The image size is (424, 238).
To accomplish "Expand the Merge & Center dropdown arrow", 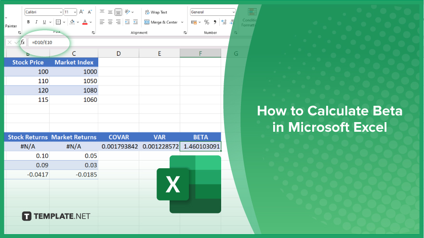I will coord(182,22).
